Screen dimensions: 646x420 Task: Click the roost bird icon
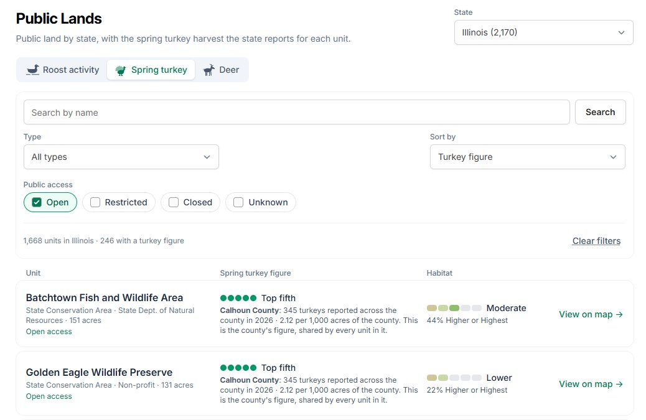32,70
